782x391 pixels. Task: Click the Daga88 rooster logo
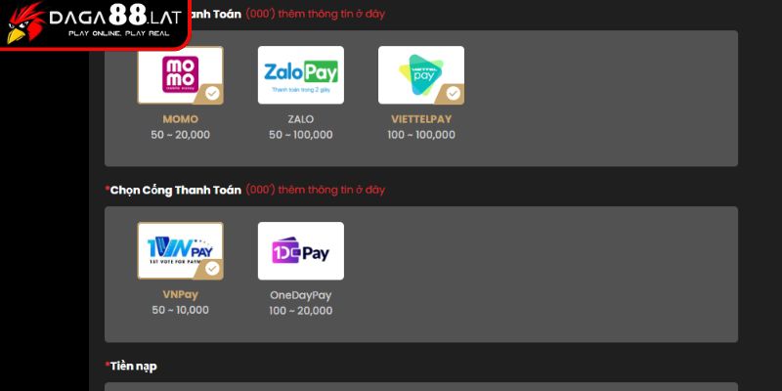pyautogui.click(x=24, y=22)
